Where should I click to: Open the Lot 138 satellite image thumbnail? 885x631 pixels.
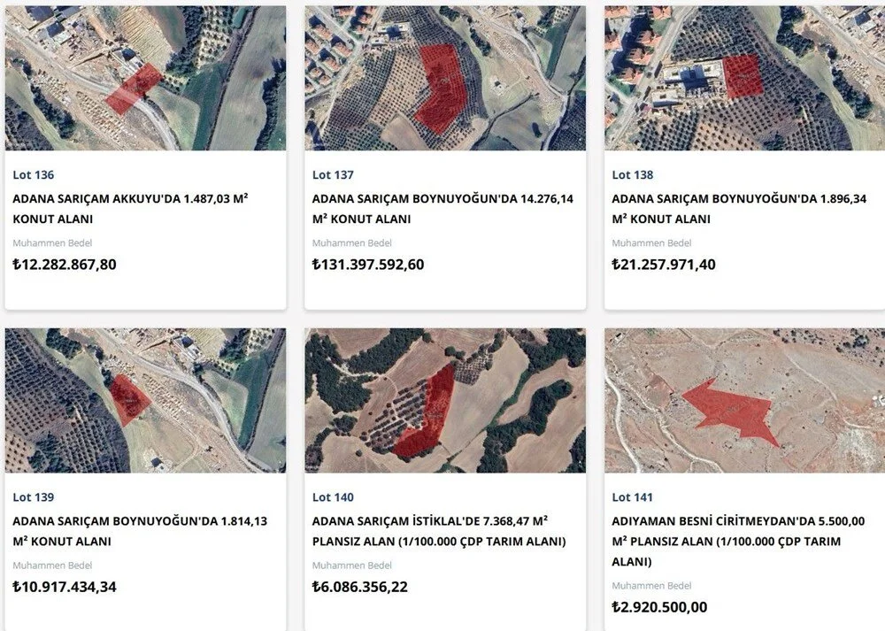click(x=744, y=78)
